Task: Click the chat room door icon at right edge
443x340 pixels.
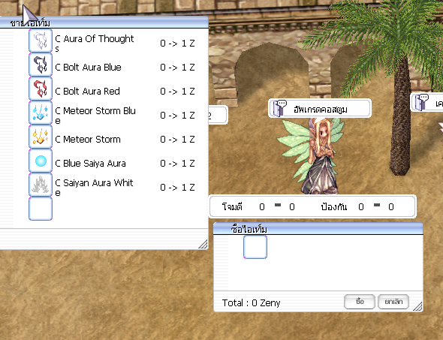Action: tap(421, 103)
